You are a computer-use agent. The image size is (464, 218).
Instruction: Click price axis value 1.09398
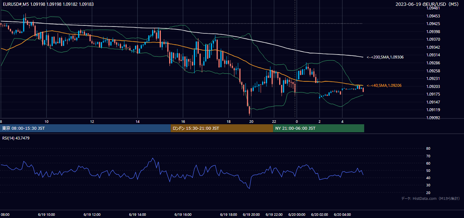433,32
